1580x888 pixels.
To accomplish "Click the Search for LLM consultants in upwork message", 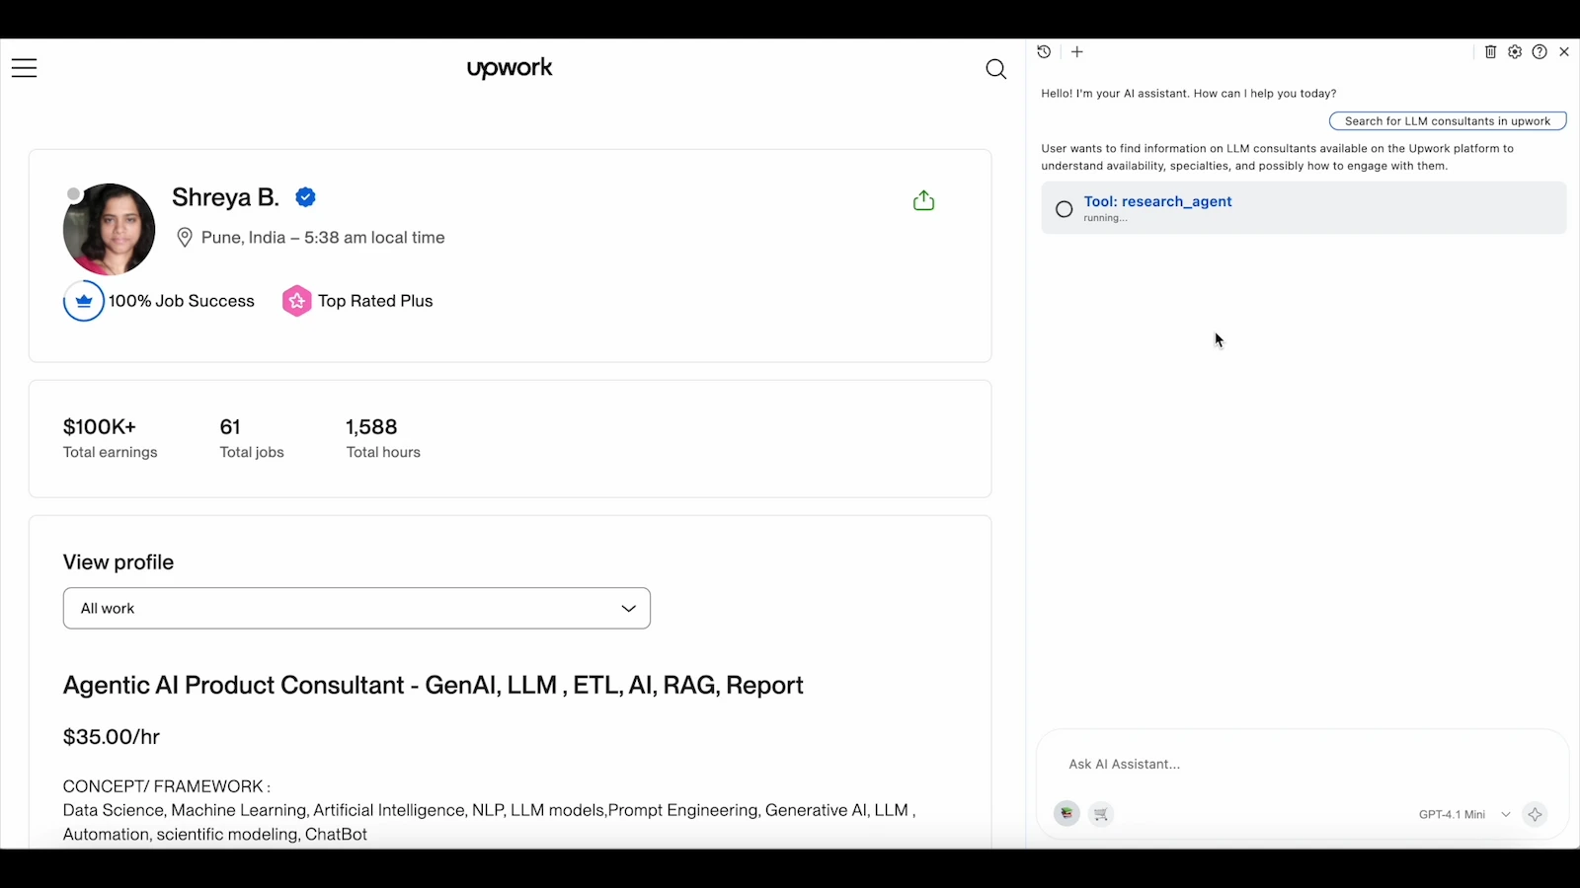I will pyautogui.click(x=1448, y=121).
